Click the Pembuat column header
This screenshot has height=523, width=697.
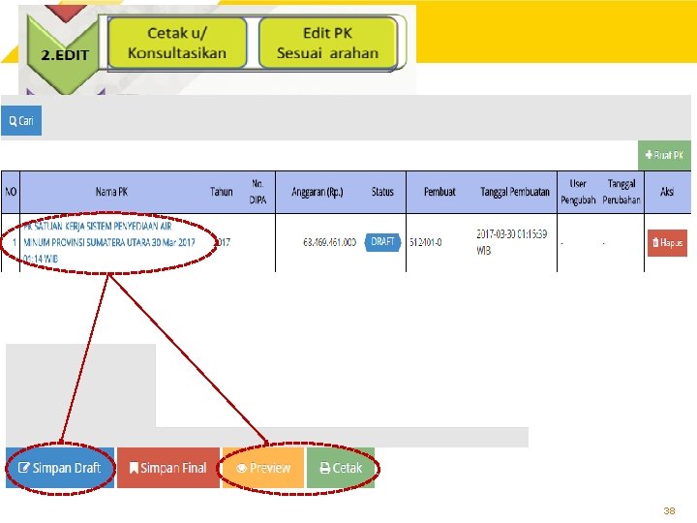coord(439,192)
